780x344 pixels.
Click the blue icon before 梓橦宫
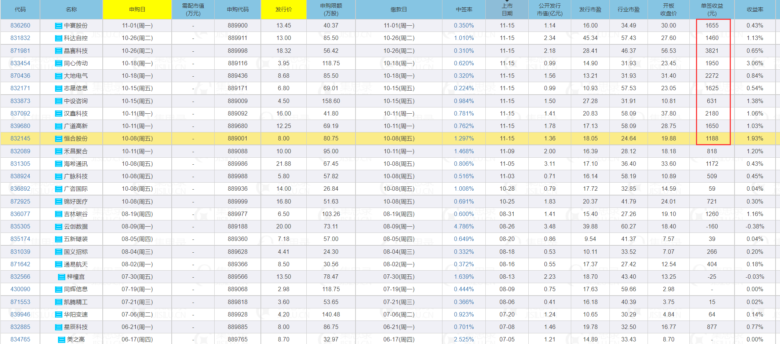[x=62, y=277]
